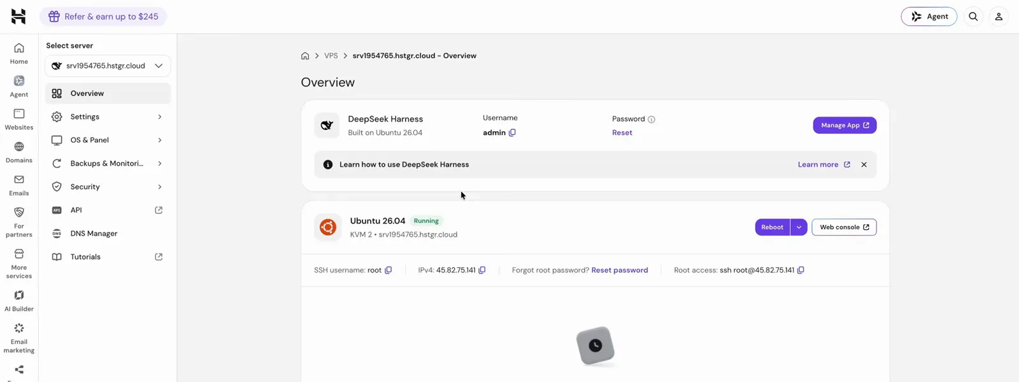Click Reset under Password
Image resolution: width=1019 pixels, height=382 pixels.
622,132
